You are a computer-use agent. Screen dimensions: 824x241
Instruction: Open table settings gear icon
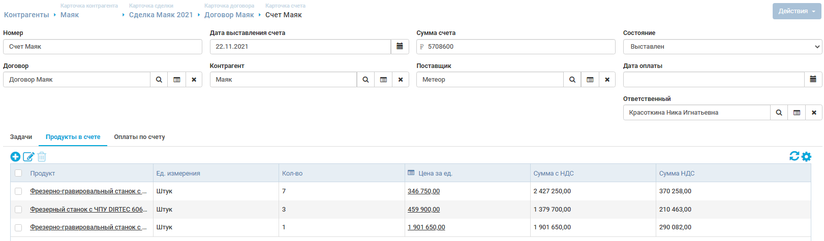tap(806, 157)
